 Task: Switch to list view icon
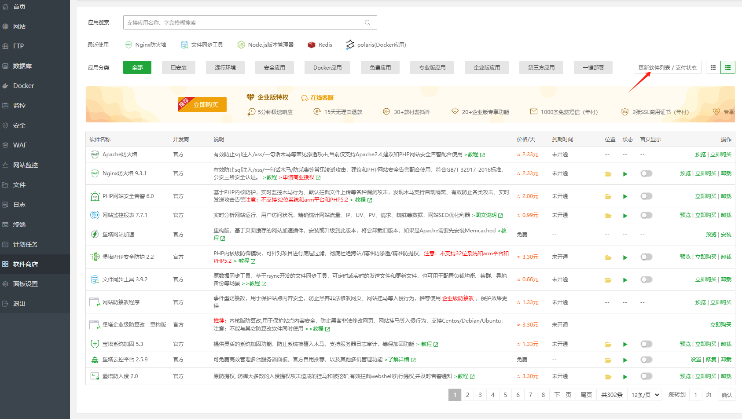[728, 67]
